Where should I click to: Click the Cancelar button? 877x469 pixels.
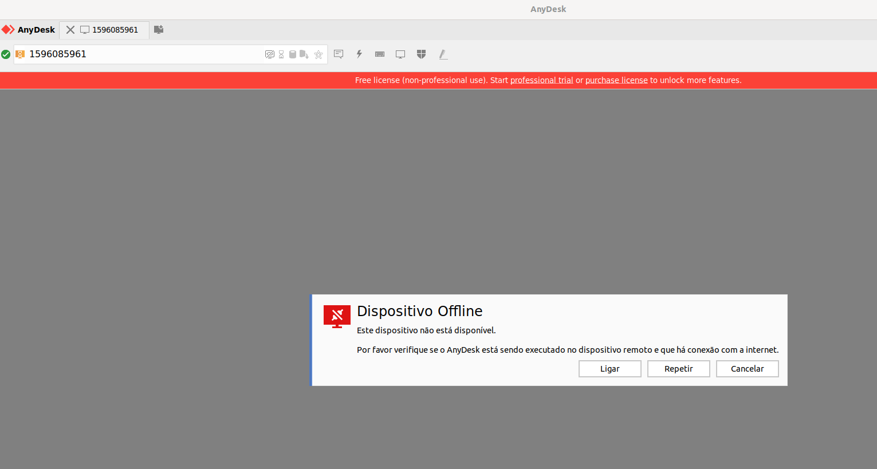click(748, 369)
